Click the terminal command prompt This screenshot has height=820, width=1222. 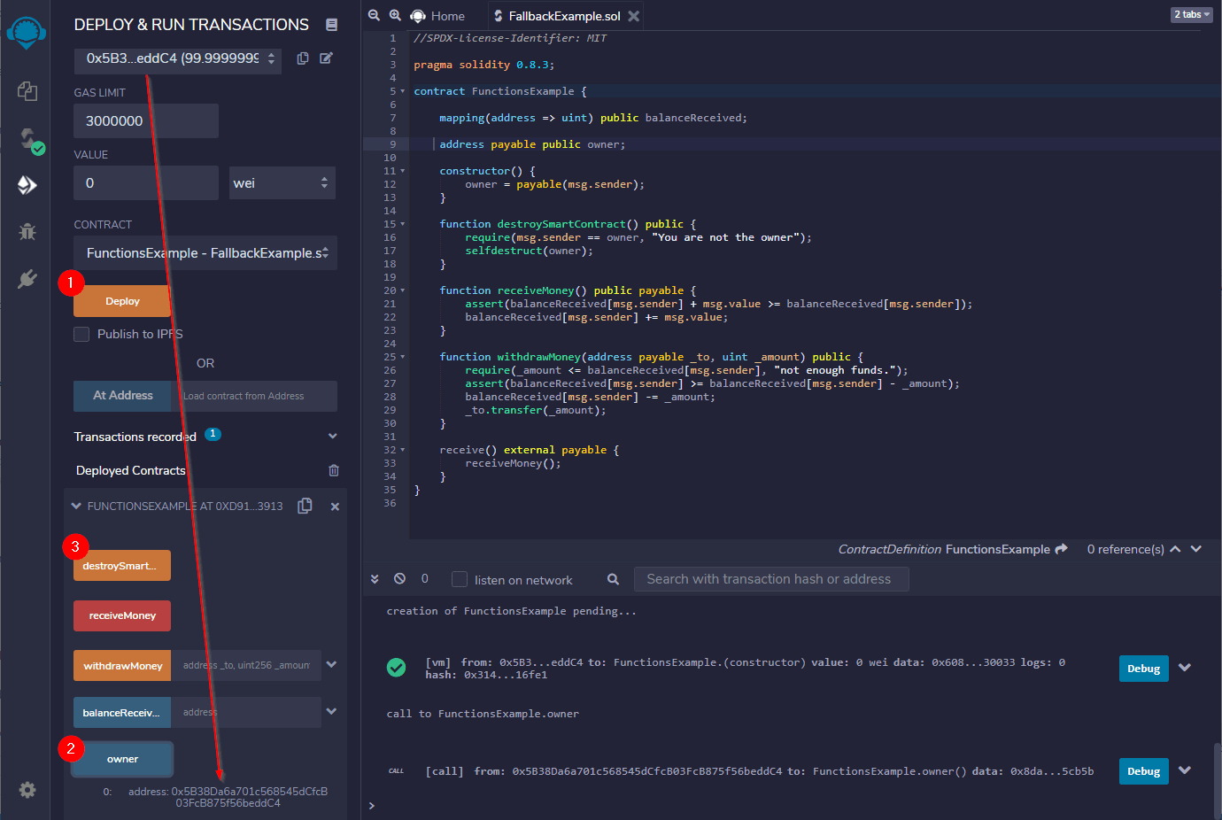point(373,805)
